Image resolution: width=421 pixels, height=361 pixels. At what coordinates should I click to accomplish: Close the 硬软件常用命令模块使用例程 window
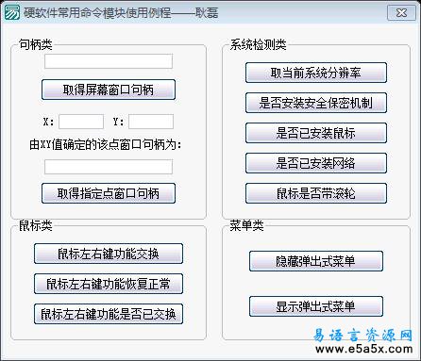[401, 13]
